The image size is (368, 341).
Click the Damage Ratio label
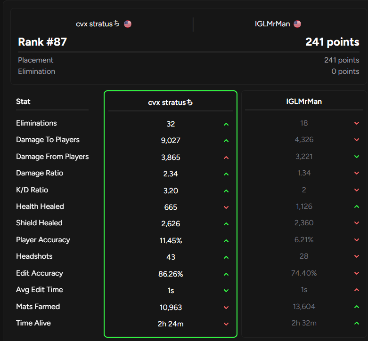[x=40, y=173]
